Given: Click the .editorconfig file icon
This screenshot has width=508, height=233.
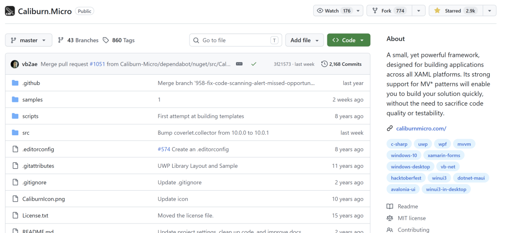Looking at the screenshot, I should (x=15, y=149).
